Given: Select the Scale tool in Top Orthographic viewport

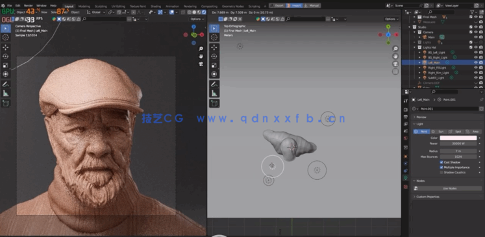Looking at the screenshot, I should [x=214, y=66].
